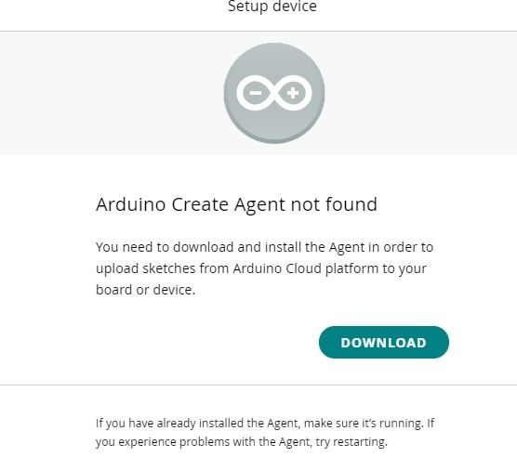Screen dimensions: 517x457
Task: Click the grey circle's bottom edge below the logo
Action: (274, 141)
